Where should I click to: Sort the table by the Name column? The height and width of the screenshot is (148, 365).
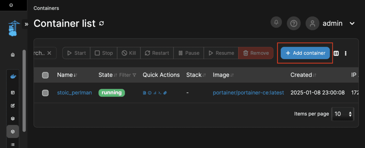[67, 75]
